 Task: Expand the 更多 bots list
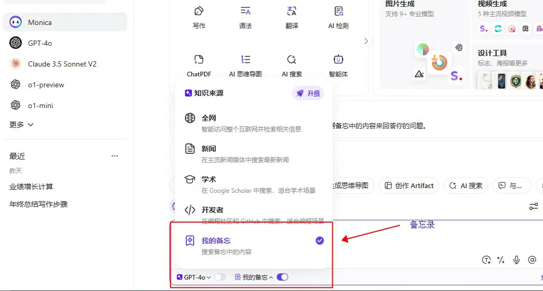coord(21,125)
